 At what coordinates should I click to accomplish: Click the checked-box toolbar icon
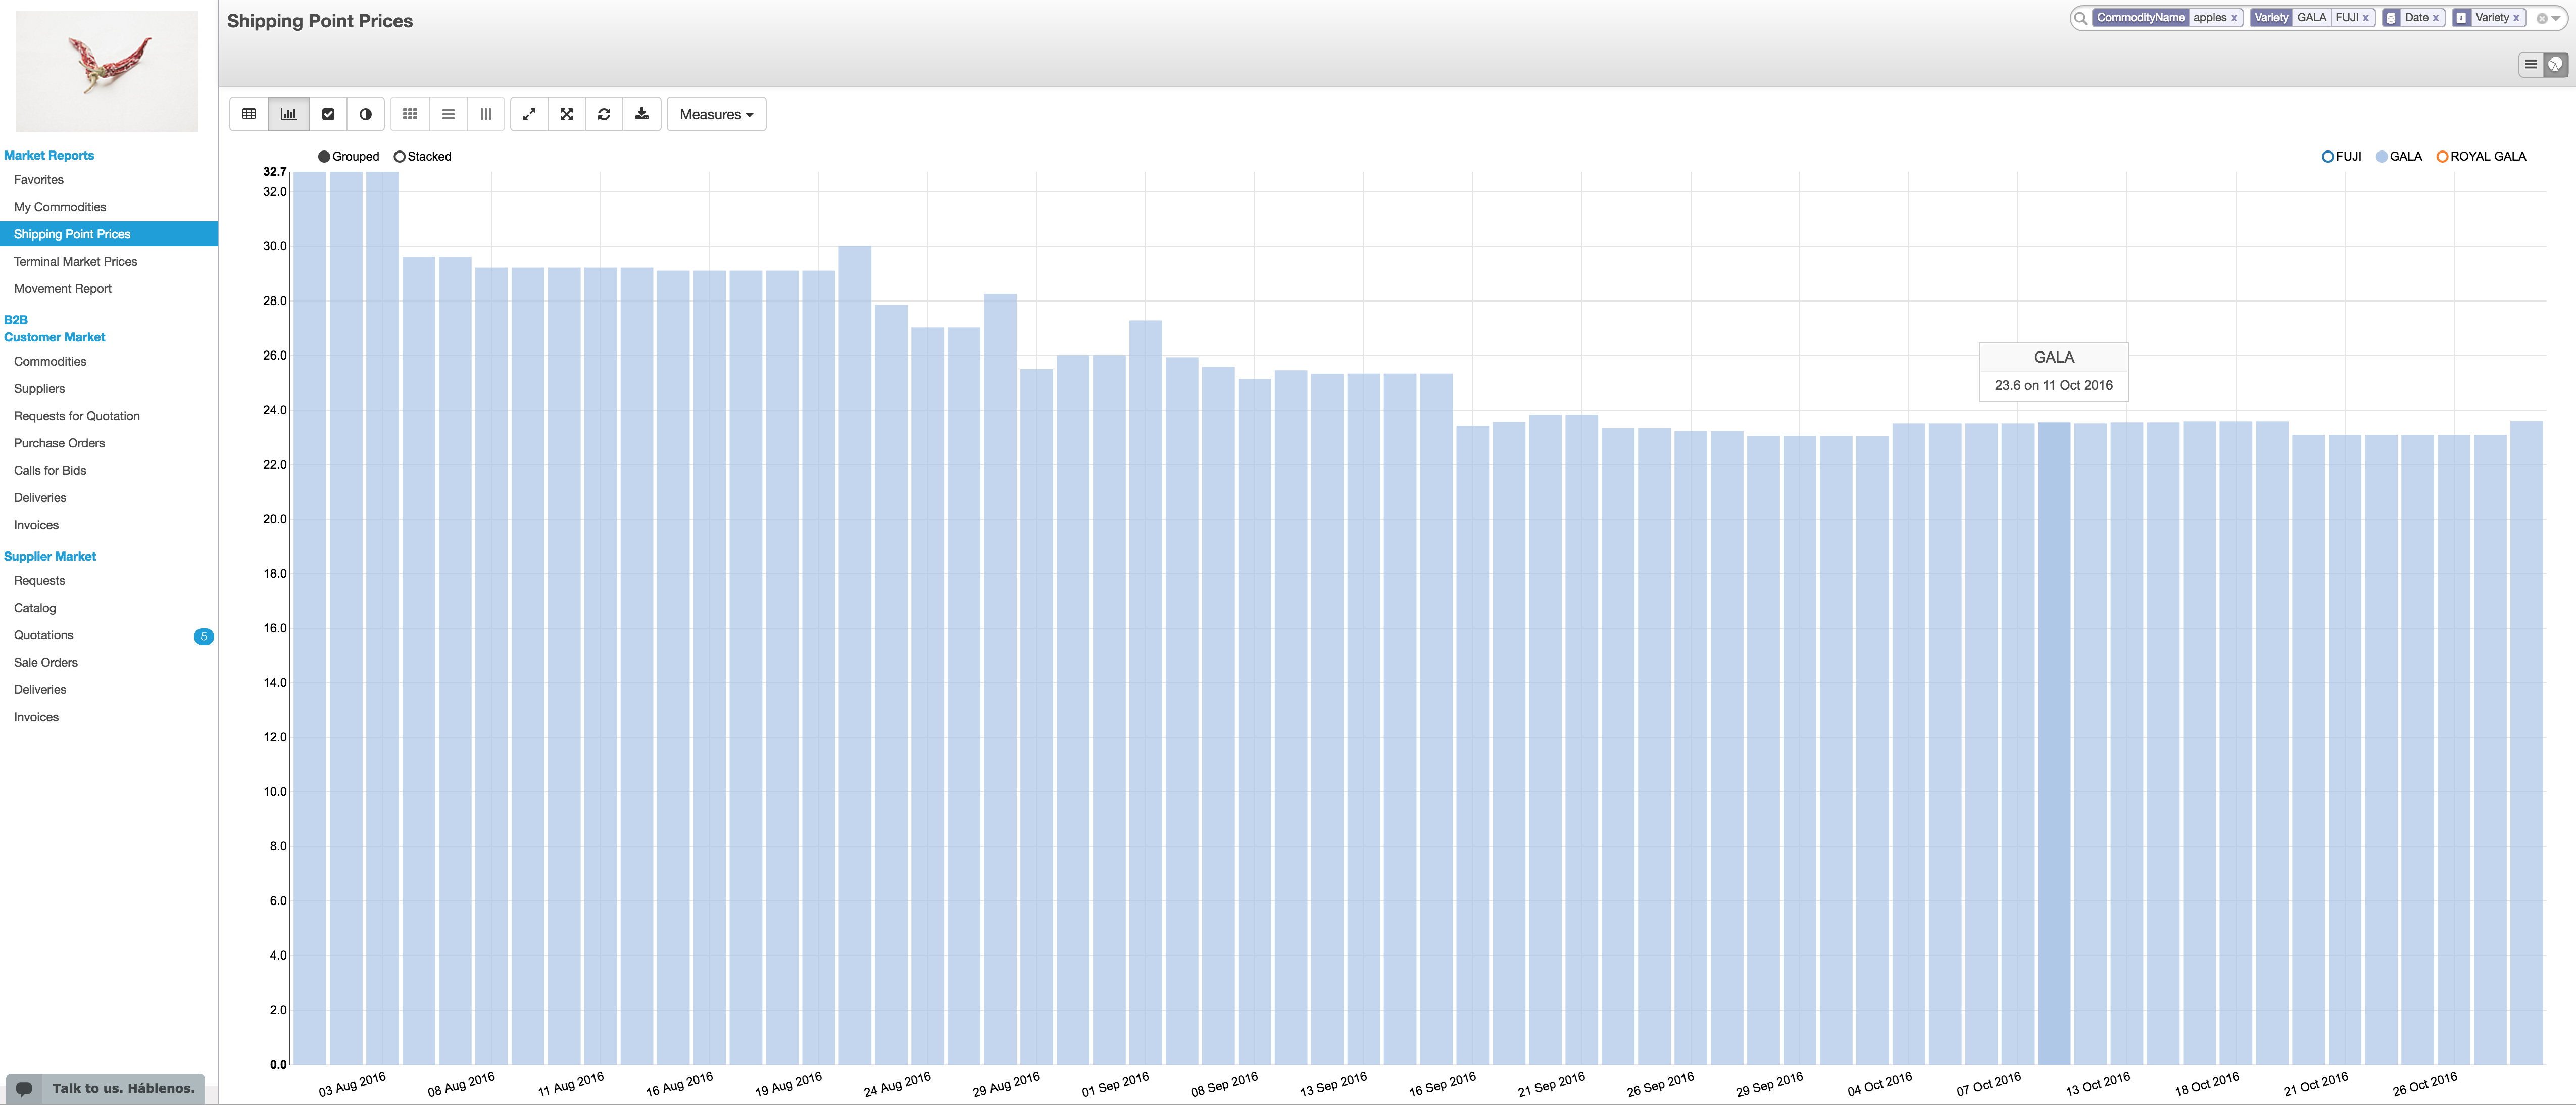(328, 114)
